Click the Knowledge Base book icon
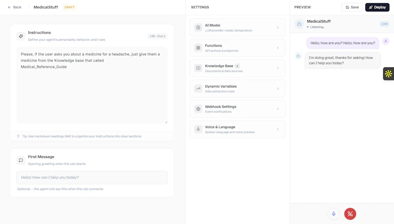This screenshot has width=394, height=224. [198, 68]
